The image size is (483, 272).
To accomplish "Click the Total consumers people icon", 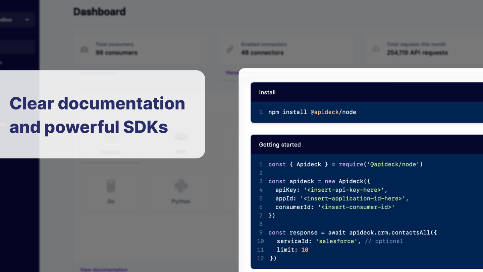I will tap(84, 49).
